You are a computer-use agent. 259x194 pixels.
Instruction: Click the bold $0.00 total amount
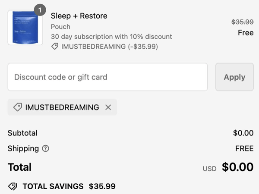[237, 167]
